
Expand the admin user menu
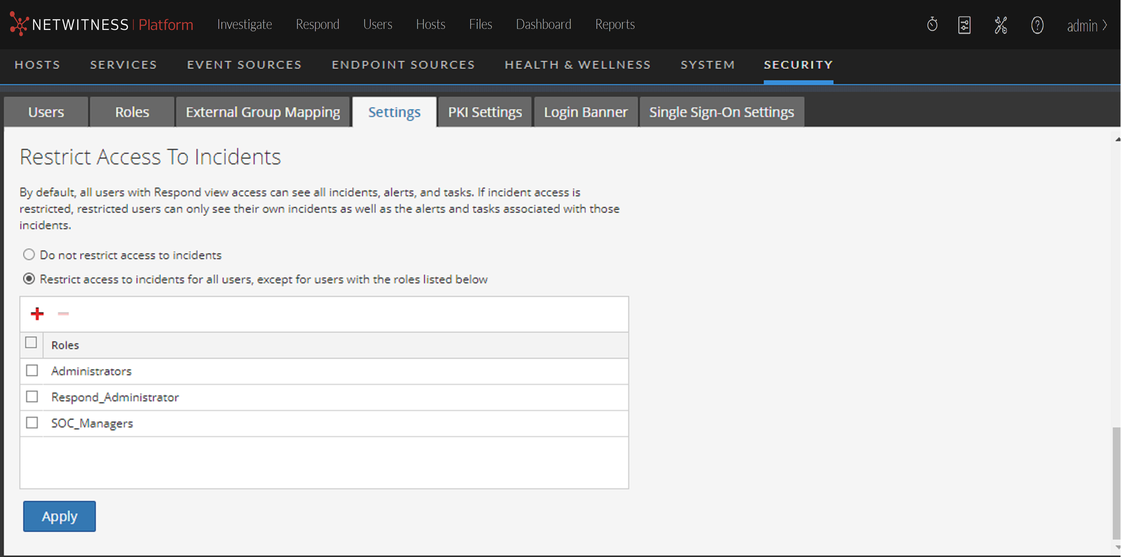click(x=1087, y=25)
